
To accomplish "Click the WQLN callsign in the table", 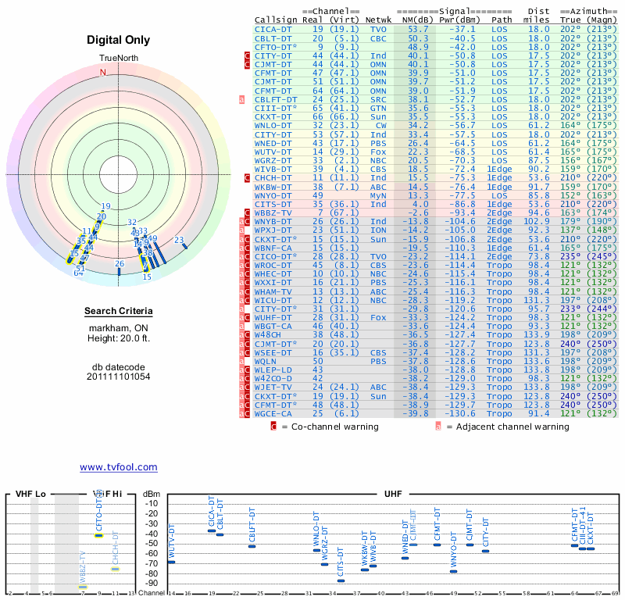I will pos(267,362).
